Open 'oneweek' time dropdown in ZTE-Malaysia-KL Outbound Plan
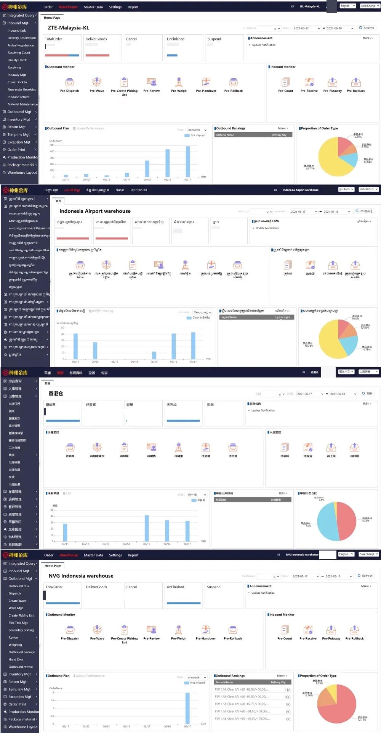This screenshot has height=733, width=381. point(197,130)
